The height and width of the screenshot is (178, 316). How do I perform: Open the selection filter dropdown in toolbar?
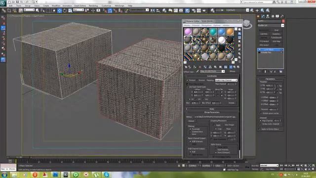coord(29,10)
